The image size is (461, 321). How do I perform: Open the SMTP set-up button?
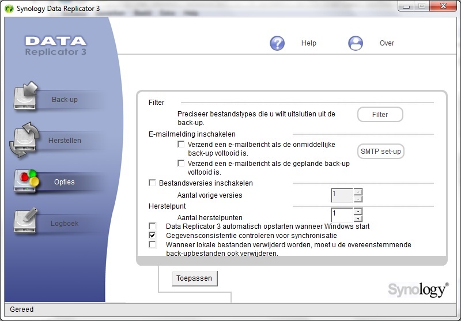coord(381,152)
